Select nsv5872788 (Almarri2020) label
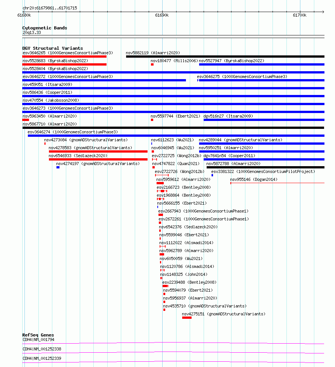This screenshot has width=335, height=367. (x=233, y=164)
